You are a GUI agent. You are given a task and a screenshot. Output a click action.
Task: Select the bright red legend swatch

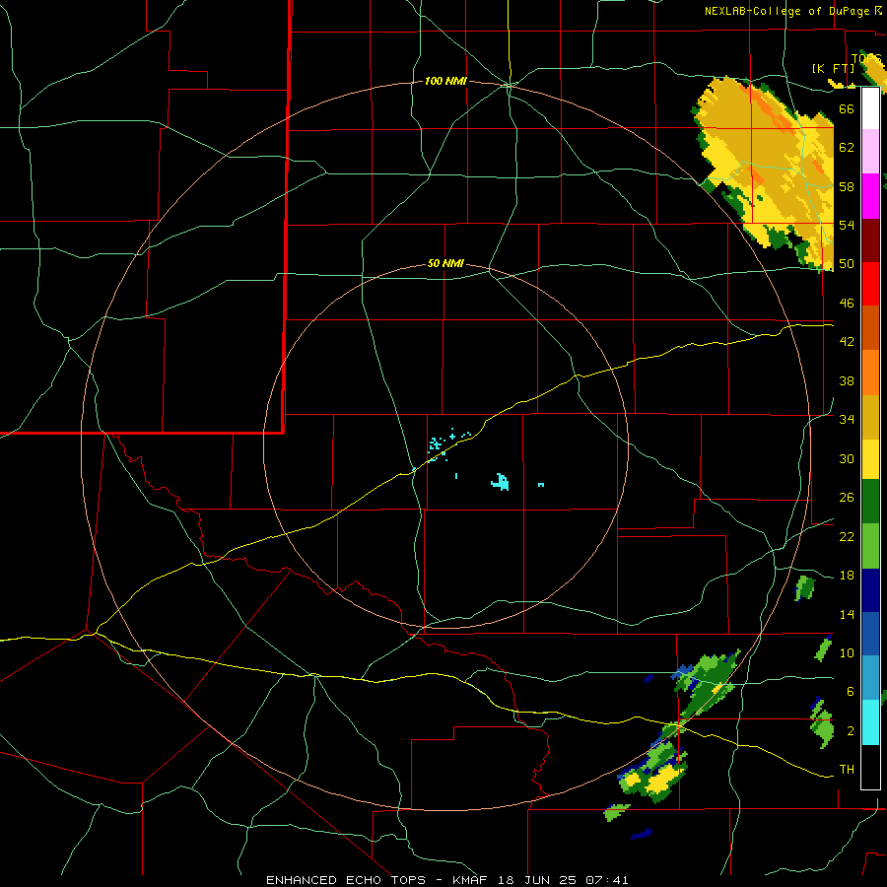pos(870,284)
